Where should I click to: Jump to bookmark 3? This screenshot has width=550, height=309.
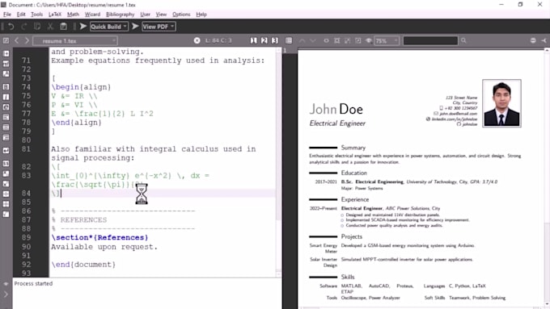pos(275,40)
